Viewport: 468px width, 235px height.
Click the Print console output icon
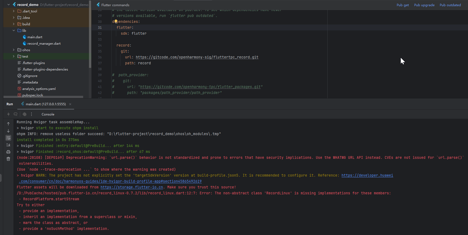(8, 152)
